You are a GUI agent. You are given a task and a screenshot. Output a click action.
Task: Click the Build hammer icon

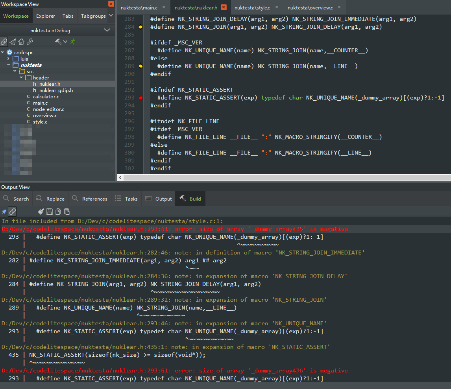pos(58,41)
